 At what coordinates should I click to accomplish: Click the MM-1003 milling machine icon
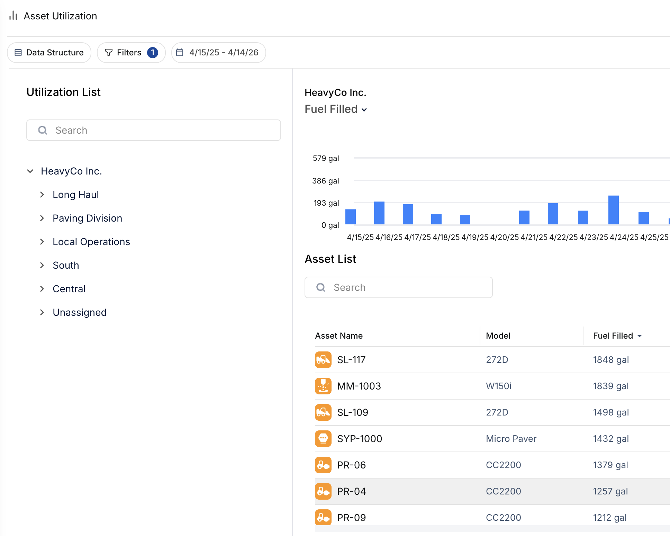click(323, 386)
